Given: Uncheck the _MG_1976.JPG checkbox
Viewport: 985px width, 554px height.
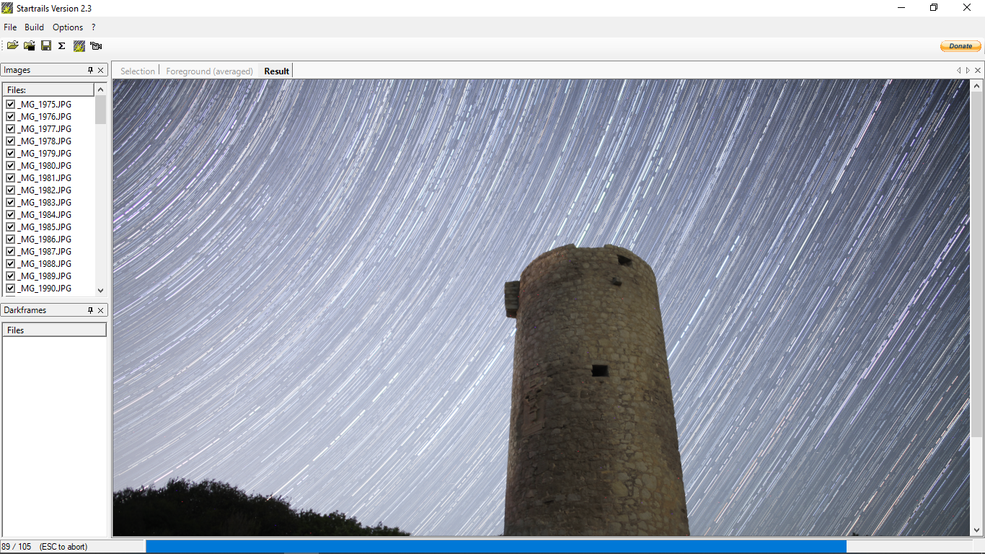Looking at the screenshot, I should point(11,117).
